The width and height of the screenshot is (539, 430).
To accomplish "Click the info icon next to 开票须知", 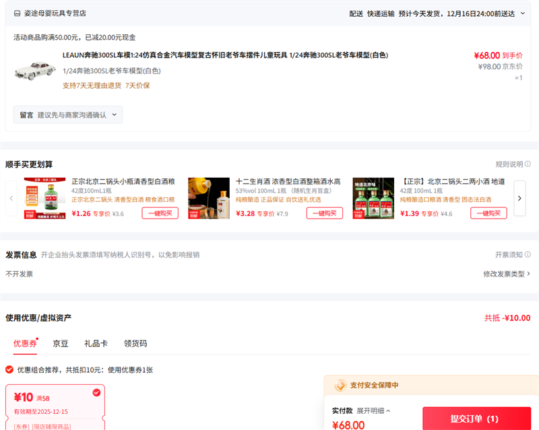I will pyautogui.click(x=528, y=255).
